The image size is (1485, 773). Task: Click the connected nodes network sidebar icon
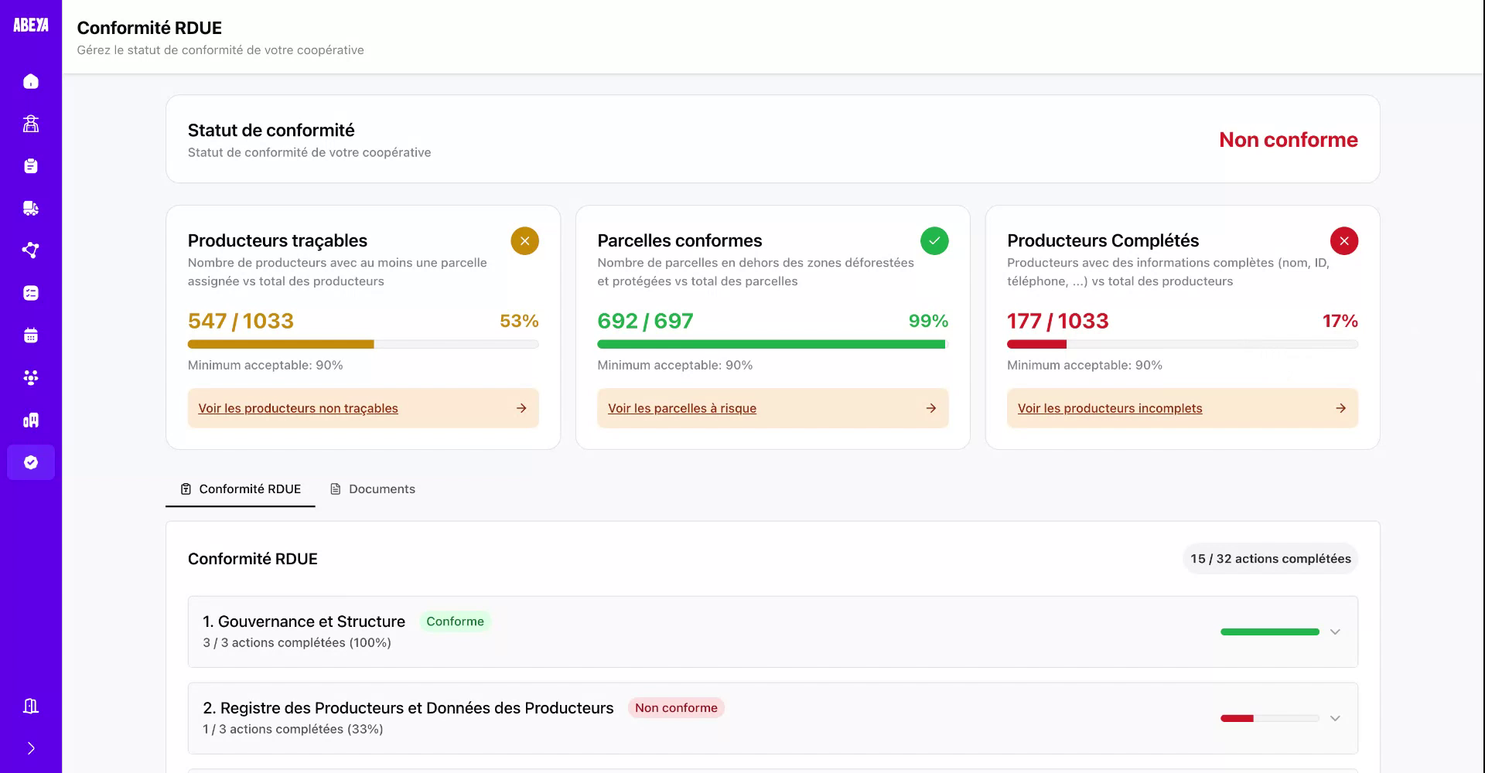31,250
